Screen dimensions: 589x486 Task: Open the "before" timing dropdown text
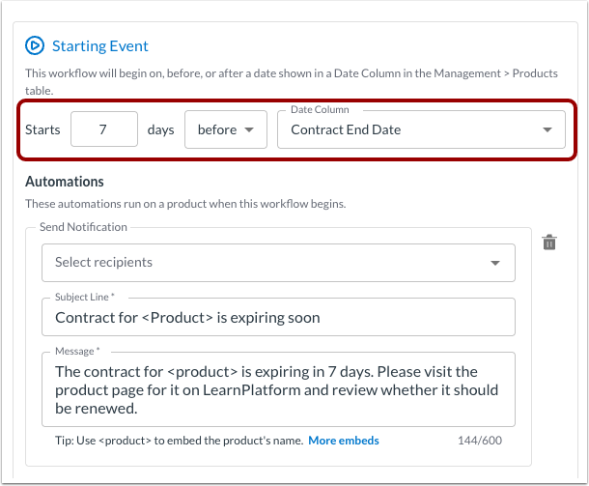(x=216, y=129)
